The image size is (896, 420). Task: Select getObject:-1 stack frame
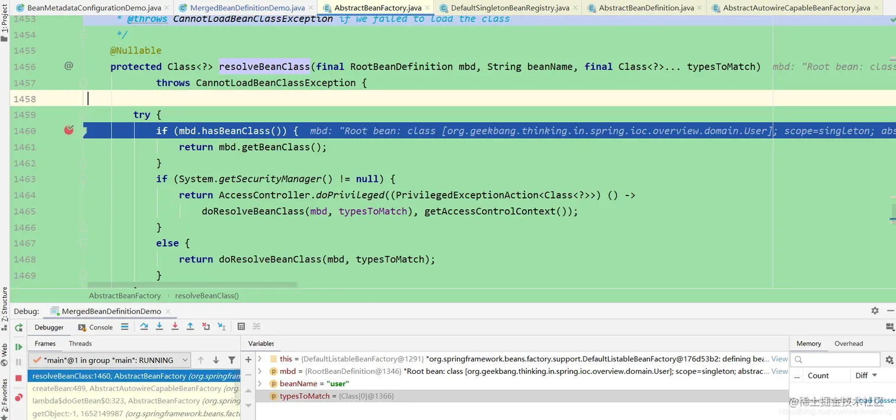134,413
